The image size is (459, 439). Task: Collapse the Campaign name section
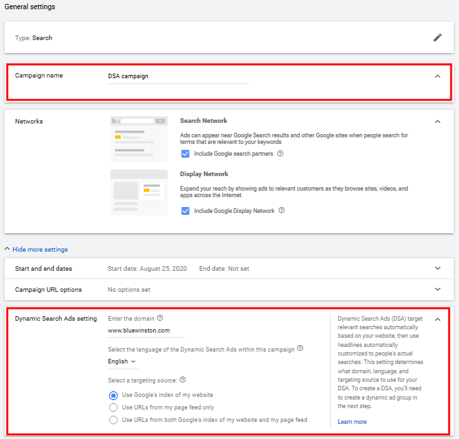point(438,76)
